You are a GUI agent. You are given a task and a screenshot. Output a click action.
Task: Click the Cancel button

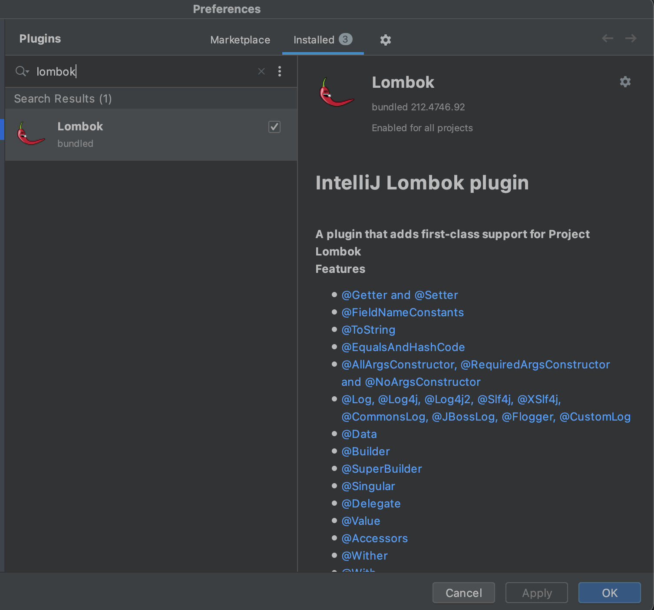pos(463,593)
